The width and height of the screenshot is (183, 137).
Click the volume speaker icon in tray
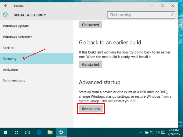(x=158, y=132)
